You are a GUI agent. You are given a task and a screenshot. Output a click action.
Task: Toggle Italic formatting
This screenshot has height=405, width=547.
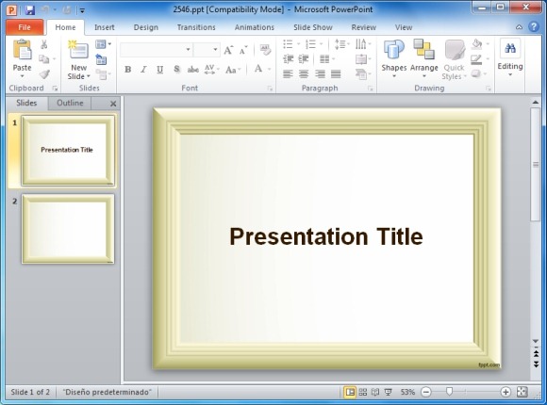click(x=143, y=70)
